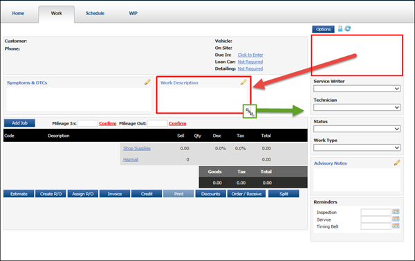Open the WIP tab

(133, 13)
